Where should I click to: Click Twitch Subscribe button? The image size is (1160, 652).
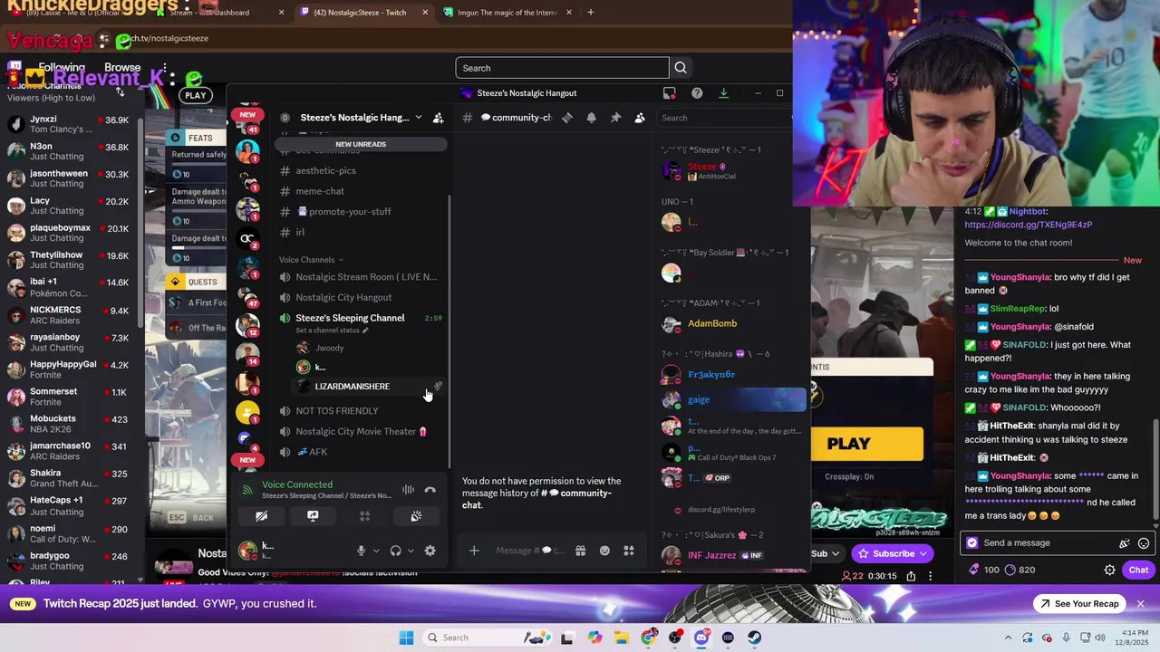pyautogui.click(x=894, y=553)
